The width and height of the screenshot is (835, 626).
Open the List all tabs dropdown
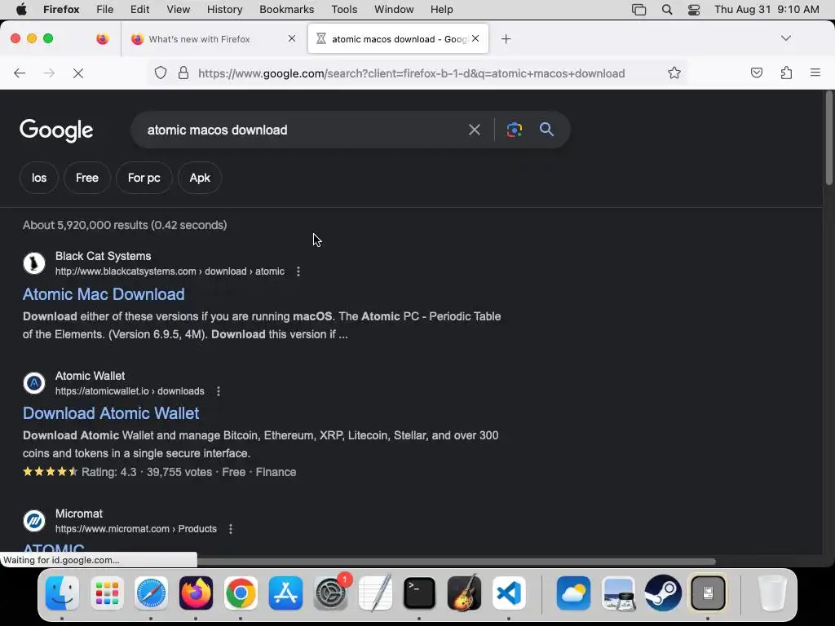[785, 37]
